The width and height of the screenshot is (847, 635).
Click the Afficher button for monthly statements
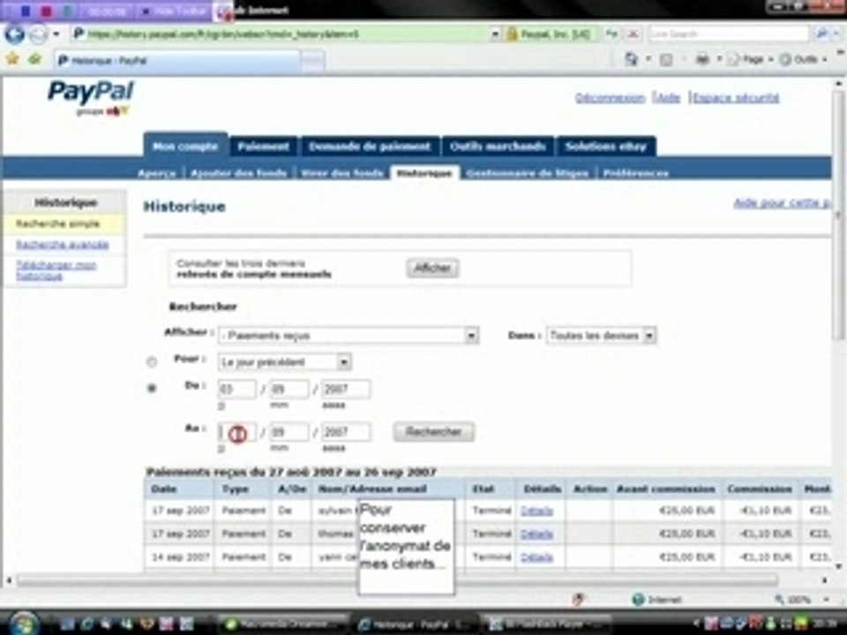click(432, 268)
